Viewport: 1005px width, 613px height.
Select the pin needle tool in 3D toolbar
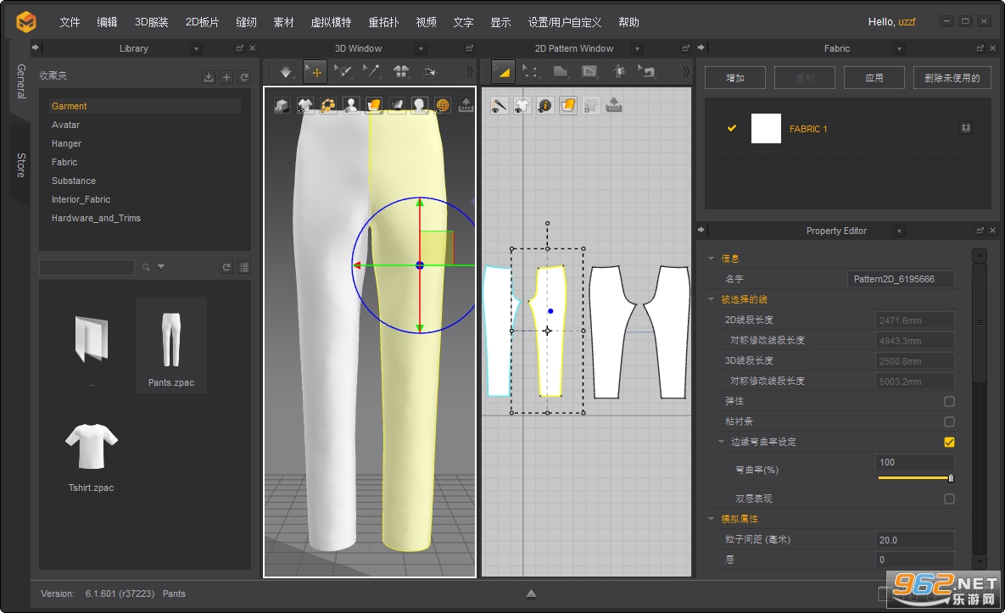[371, 72]
